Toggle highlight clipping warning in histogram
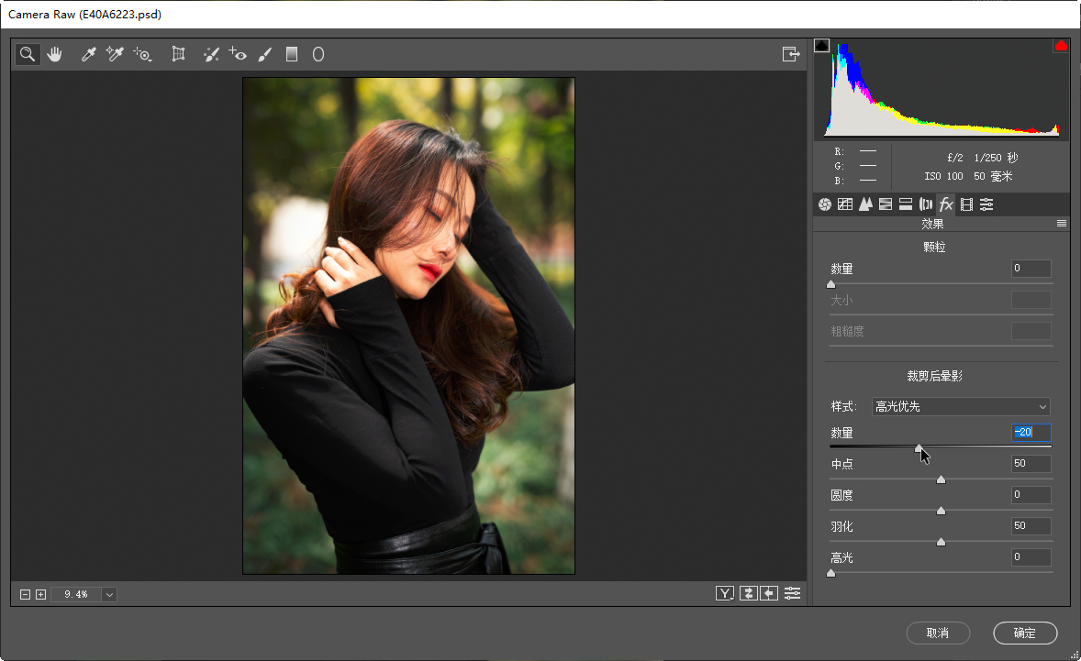Screen dimensions: 1081x661 [1061, 46]
